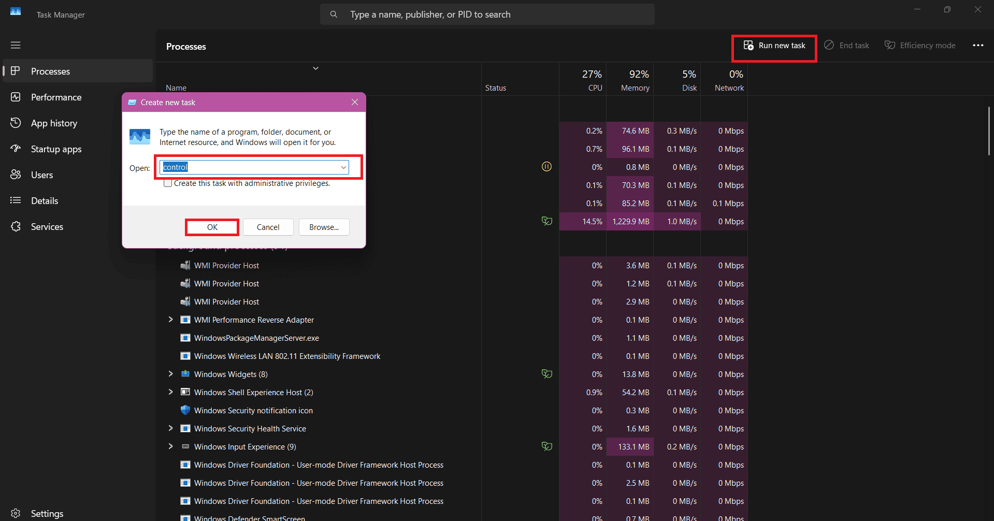
Task: Expand Windows Input Experience (9) group
Action: [170, 446]
